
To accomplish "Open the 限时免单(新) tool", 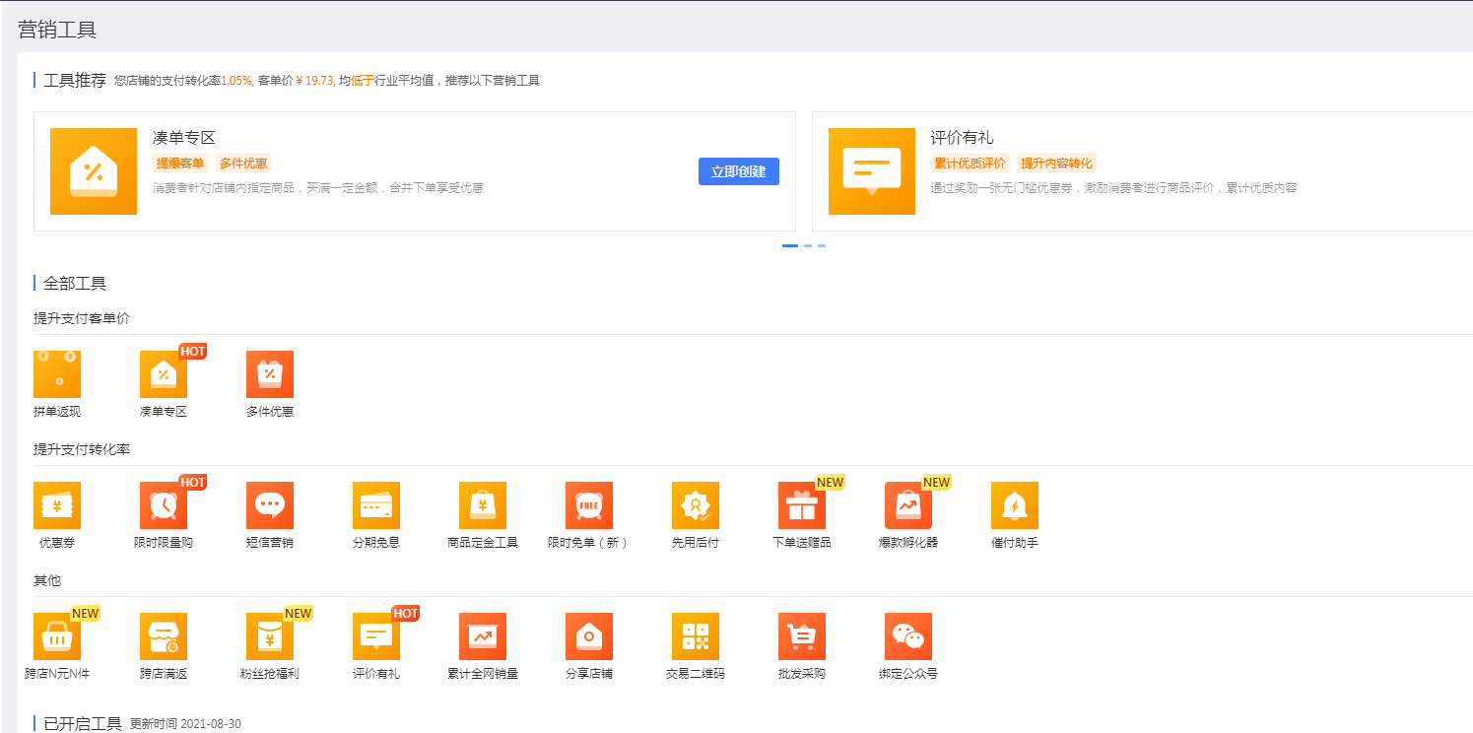I will [589, 505].
